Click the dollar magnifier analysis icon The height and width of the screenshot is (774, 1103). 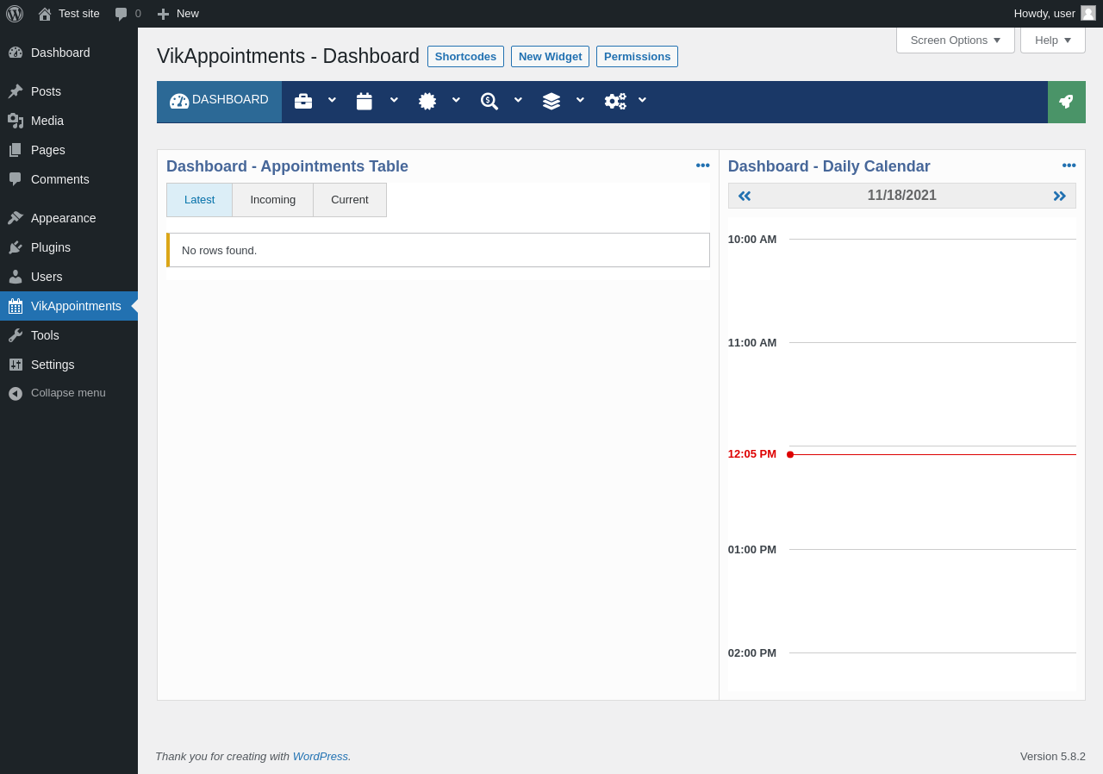[489, 102]
